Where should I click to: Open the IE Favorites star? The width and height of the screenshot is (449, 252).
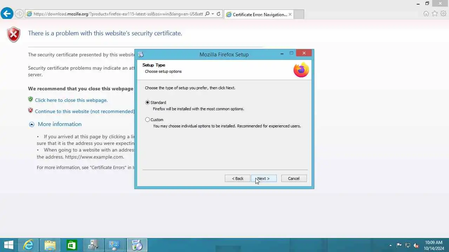(x=435, y=14)
